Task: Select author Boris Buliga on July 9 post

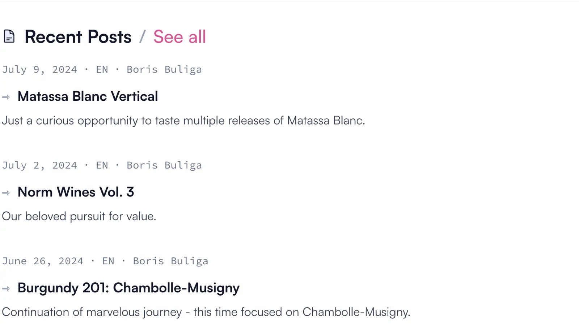Action: pyautogui.click(x=164, y=69)
